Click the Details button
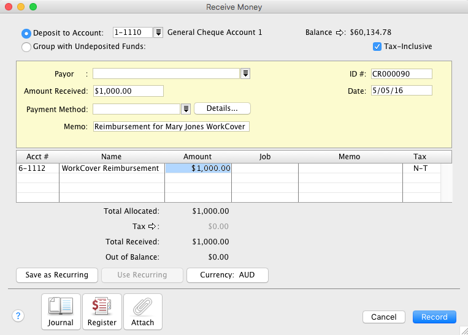468x335 pixels. (222, 108)
